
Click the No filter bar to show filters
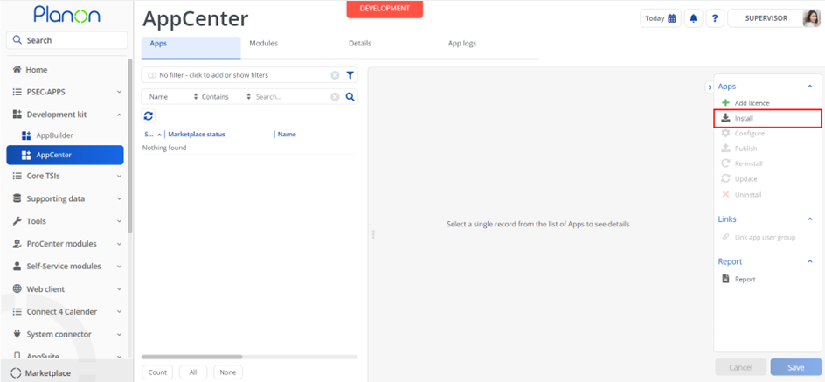(x=249, y=75)
